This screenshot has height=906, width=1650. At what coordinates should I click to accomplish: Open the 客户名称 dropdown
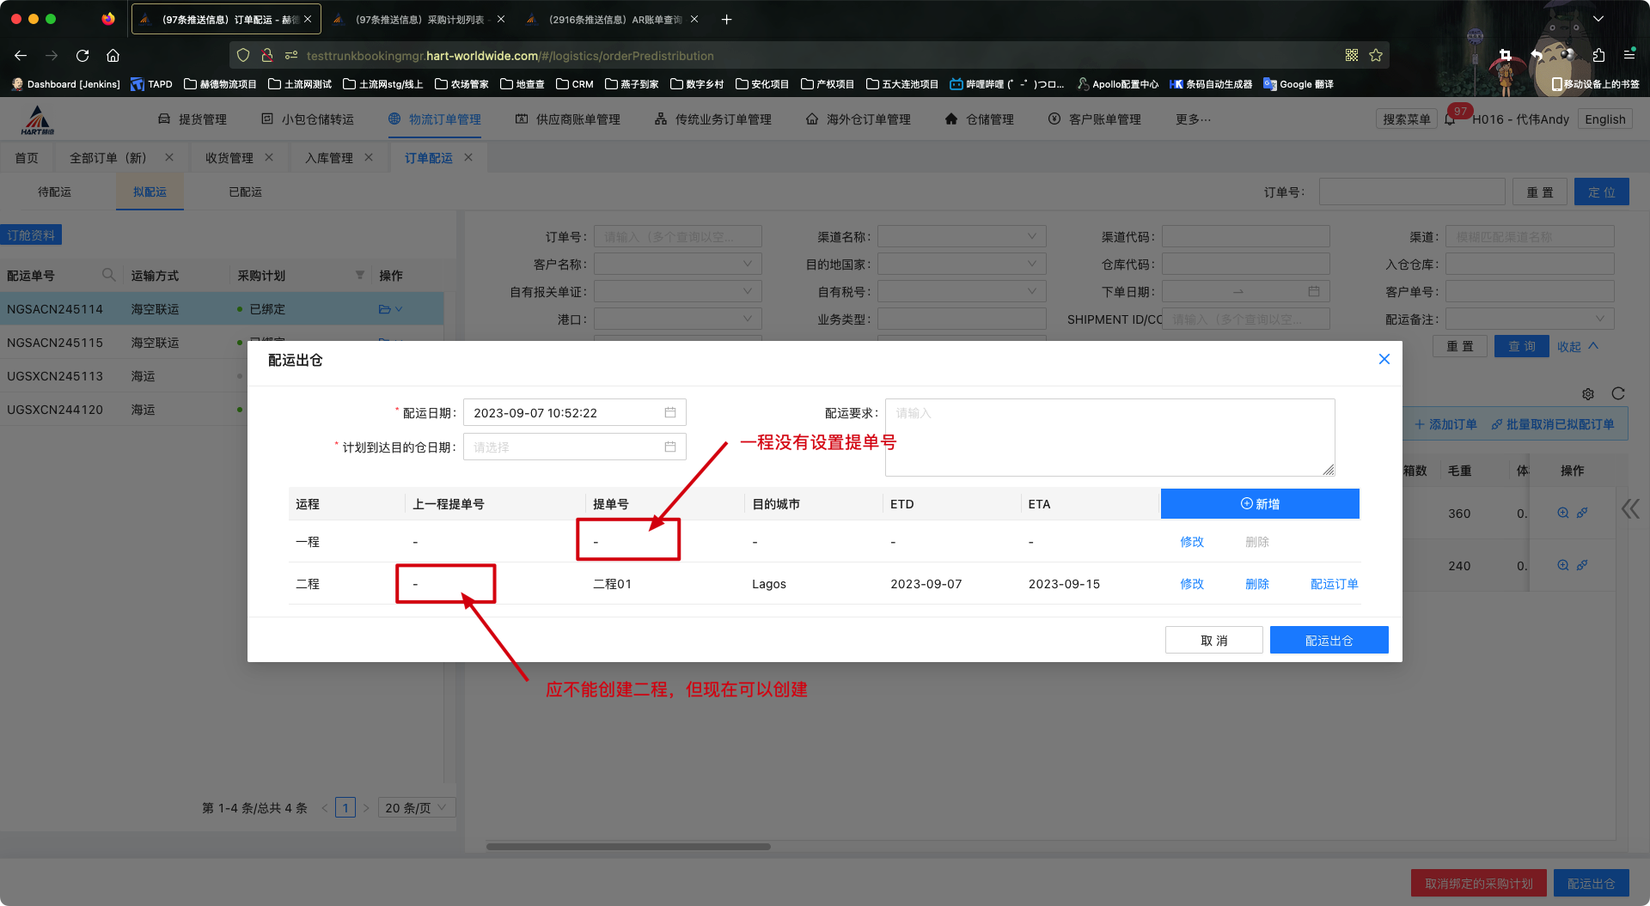(677, 265)
